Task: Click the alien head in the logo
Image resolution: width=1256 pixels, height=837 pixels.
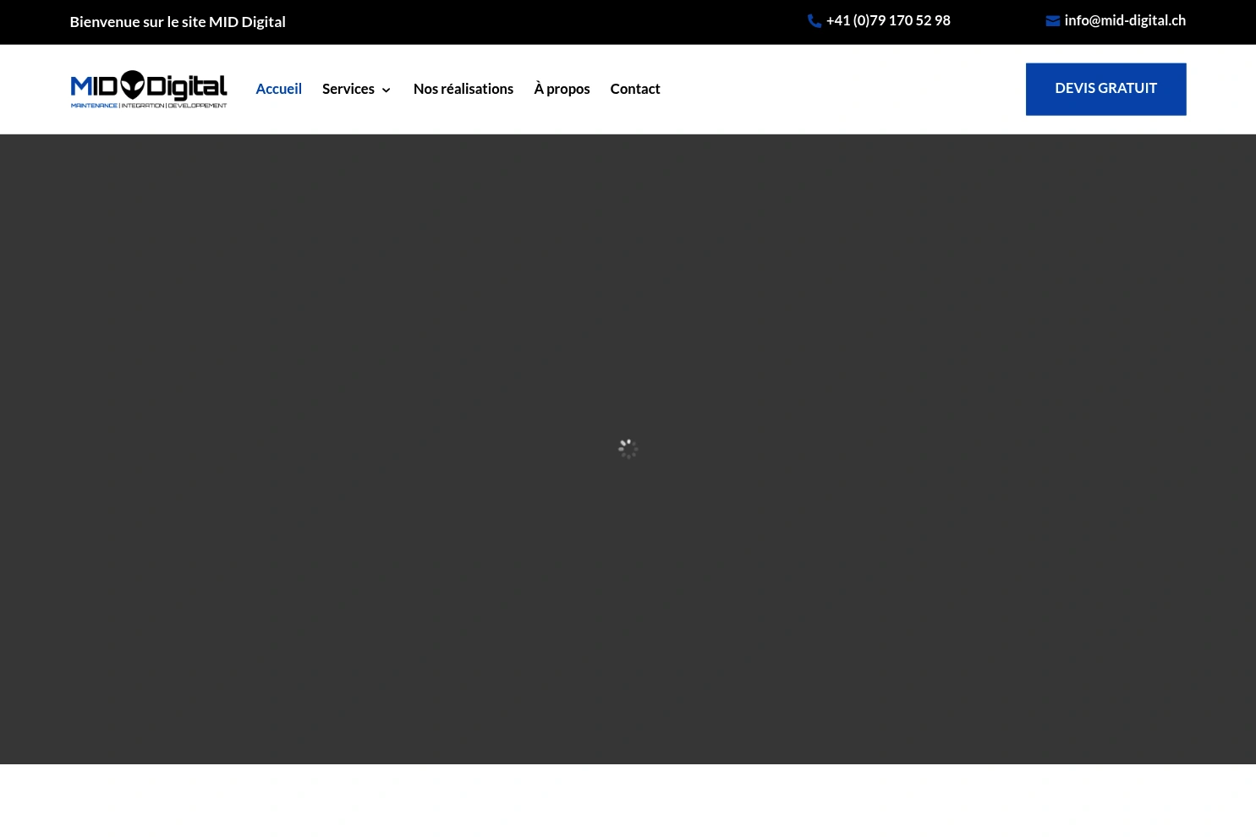Action: click(x=134, y=85)
